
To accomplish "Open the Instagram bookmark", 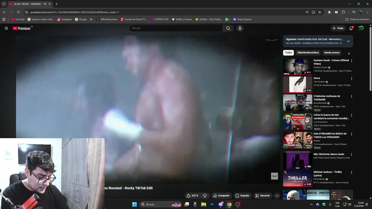I will point(65,19).
